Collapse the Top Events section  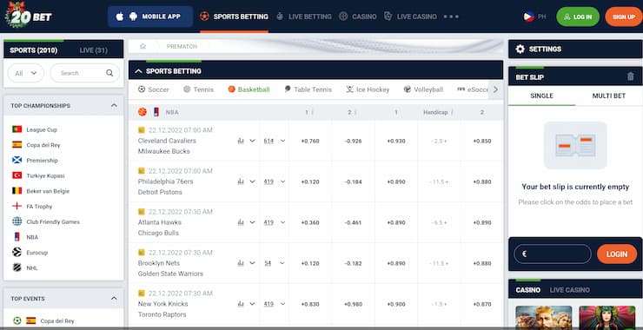click(114, 299)
